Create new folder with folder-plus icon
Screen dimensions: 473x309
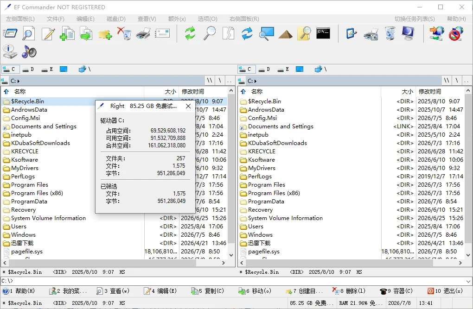105,34
